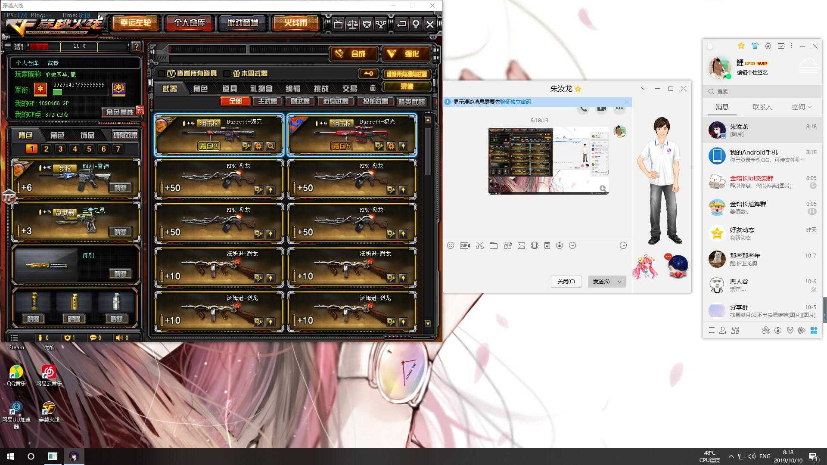This screenshot has width=827, height=465.
Task: Open the 礼物盒 tab in inventory
Action: (261, 88)
